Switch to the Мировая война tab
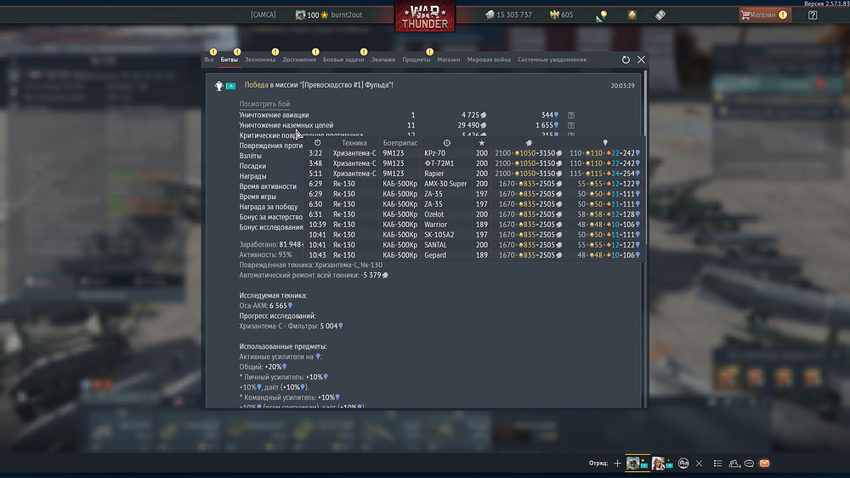The image size is (850, 478). 489,60
